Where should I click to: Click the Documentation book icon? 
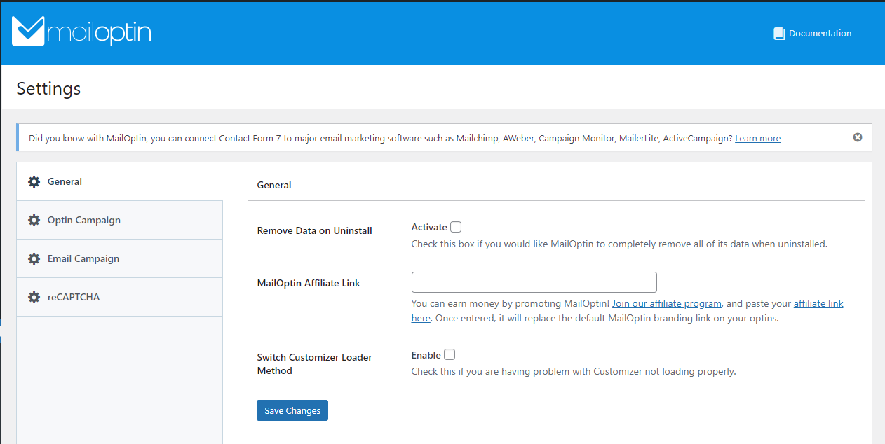779,34
